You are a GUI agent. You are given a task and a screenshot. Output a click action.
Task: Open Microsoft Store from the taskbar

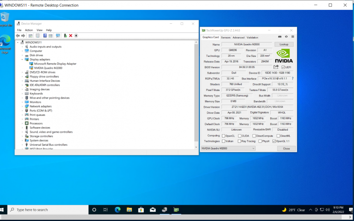(141, 210)
